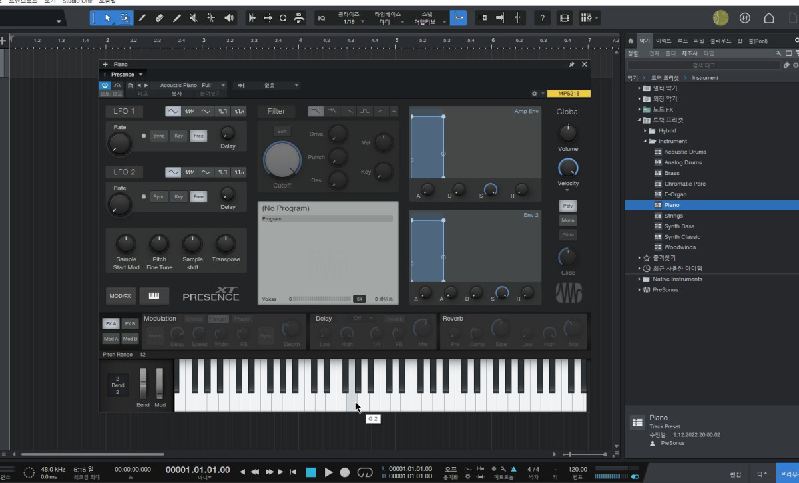Toggle the Presence power button
Viewport: 799px width, 483px height.
(105, 85)
